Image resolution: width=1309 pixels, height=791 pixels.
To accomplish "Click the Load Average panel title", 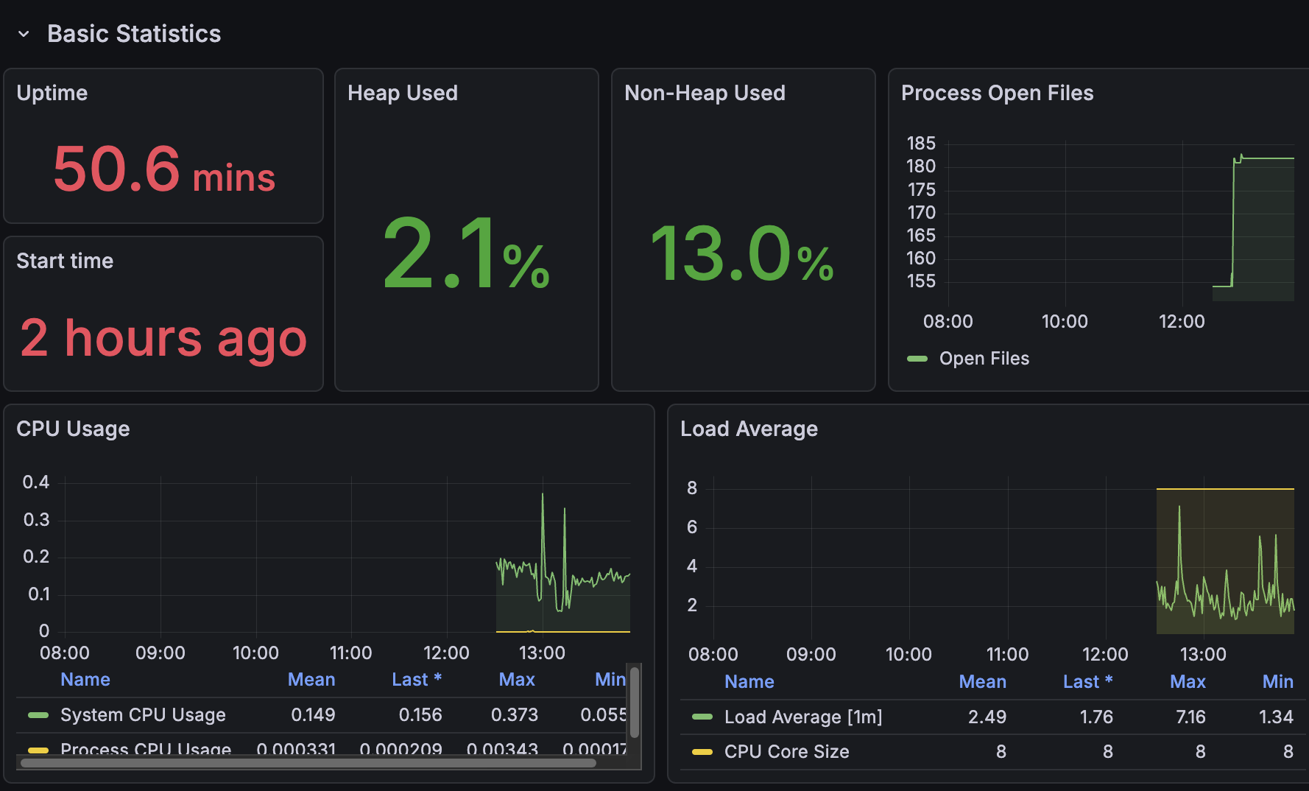I will 748,429.
